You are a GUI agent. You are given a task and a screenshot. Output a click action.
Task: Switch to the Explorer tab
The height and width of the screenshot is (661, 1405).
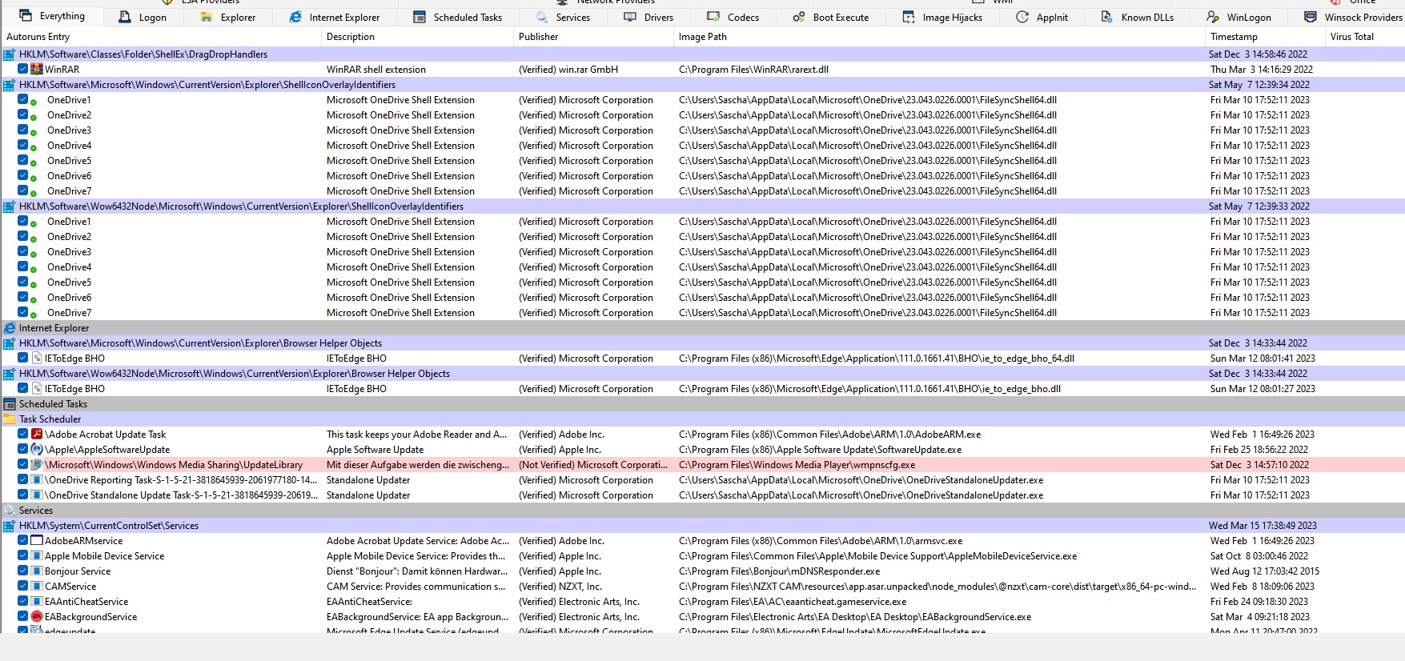coord(228,17)
